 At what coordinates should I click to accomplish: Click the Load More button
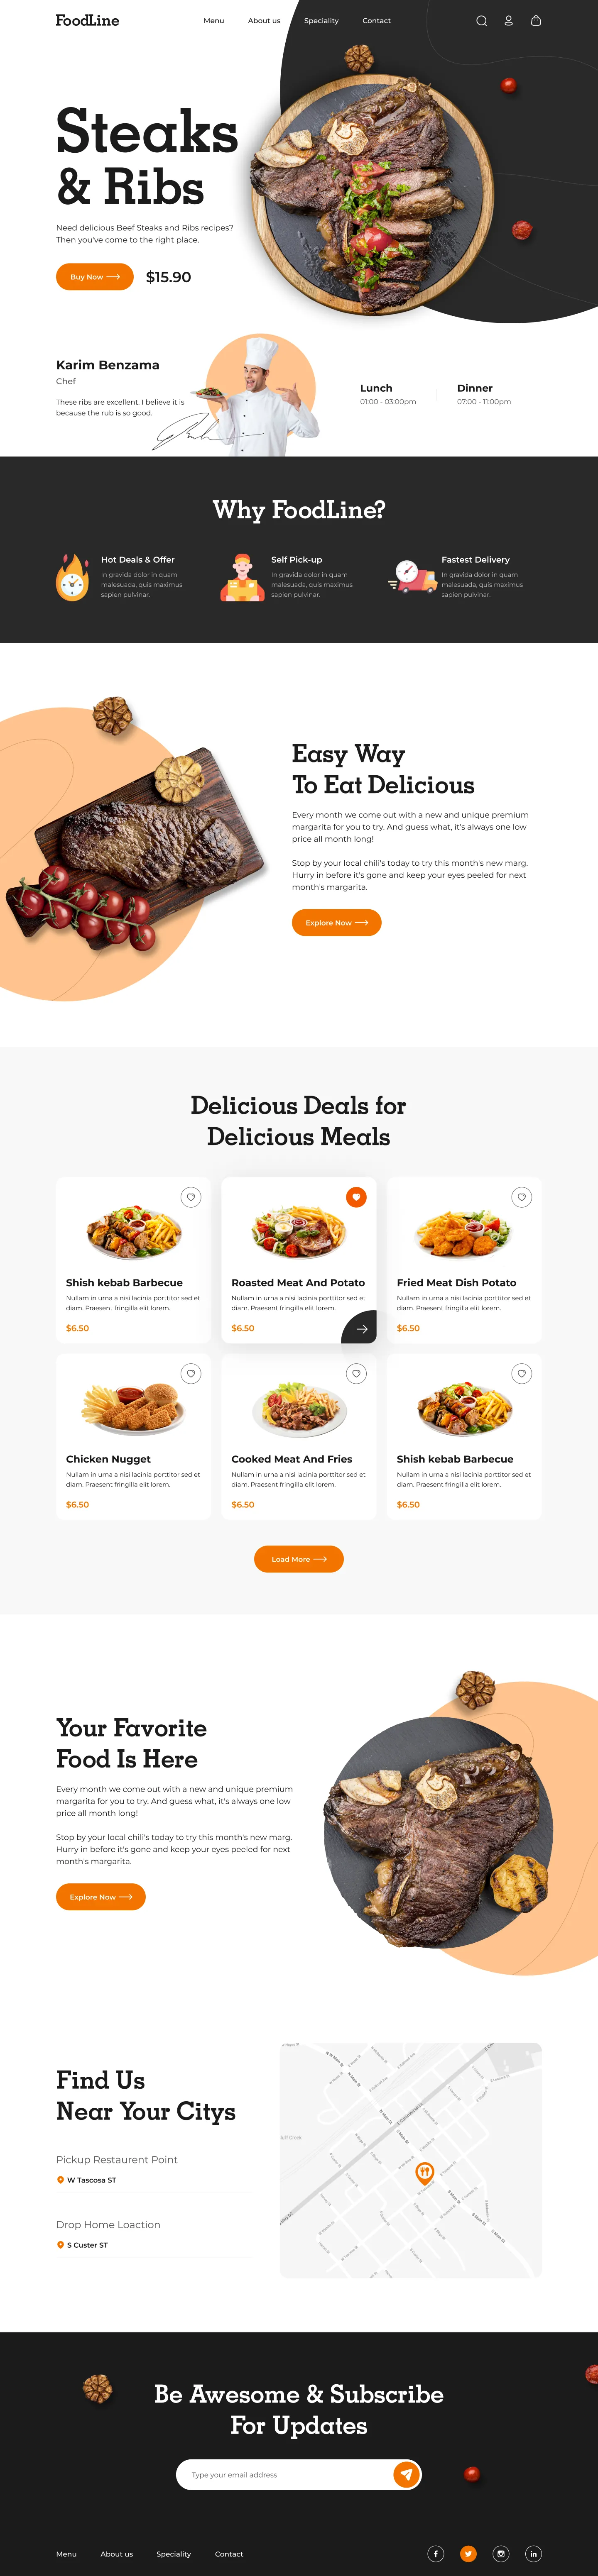click(x=299, y=1559)
